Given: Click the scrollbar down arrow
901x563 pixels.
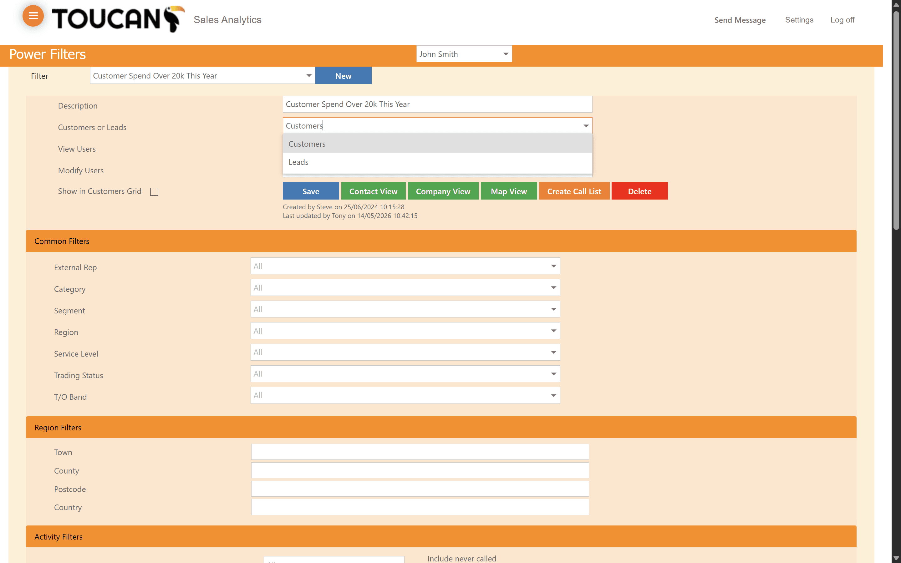Looking at the screenshot, I should 896,558.
